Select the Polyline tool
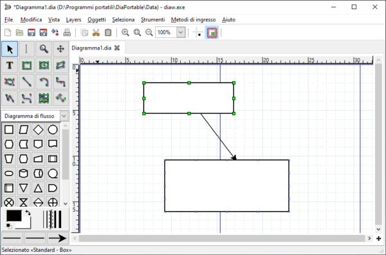 (10, 99)
